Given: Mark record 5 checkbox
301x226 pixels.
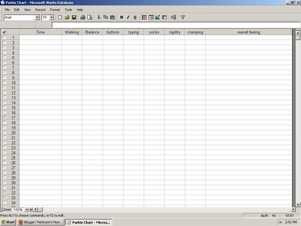Looking at the screenshot, I should coord(4,57).
